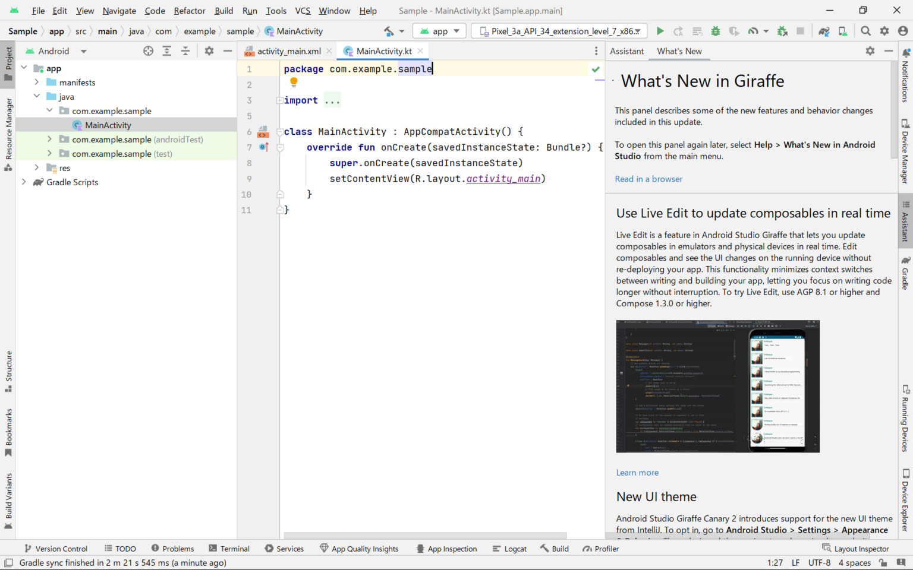The height and width of the screenshot is (570, 913).
Task: Click the Learn more link
Action: pyautogui.click(x=637, y=472)
